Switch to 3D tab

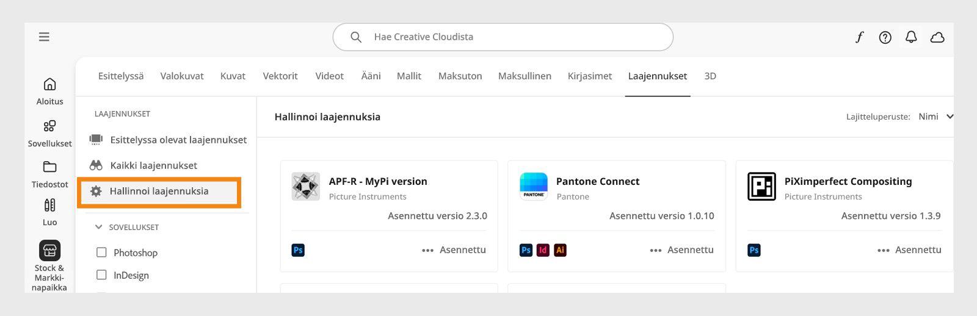[x=710, y=76]
